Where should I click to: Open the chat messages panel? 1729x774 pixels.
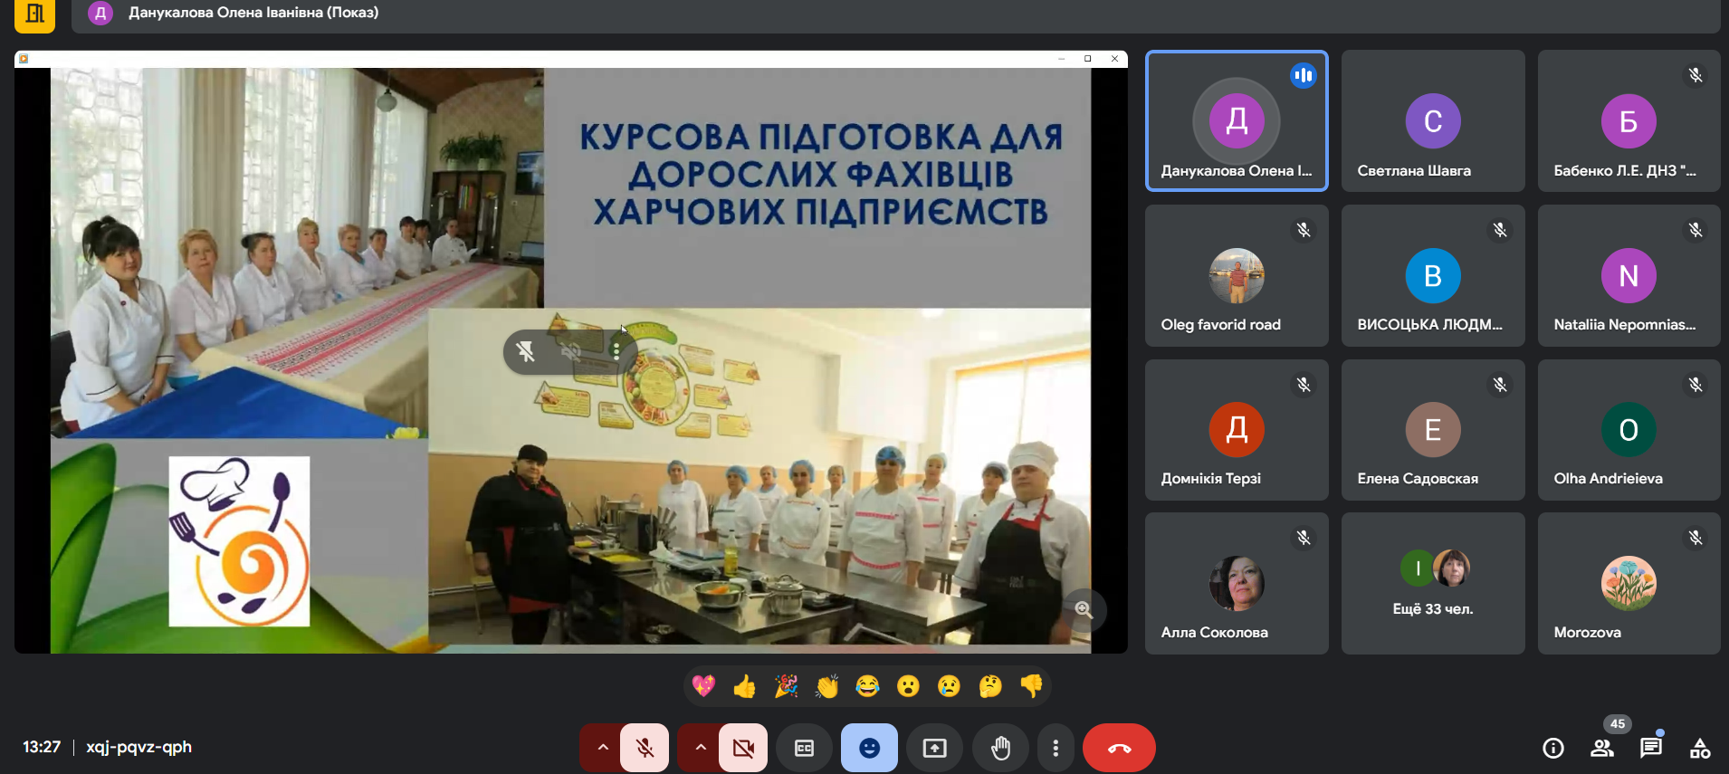coord(1650,748)
